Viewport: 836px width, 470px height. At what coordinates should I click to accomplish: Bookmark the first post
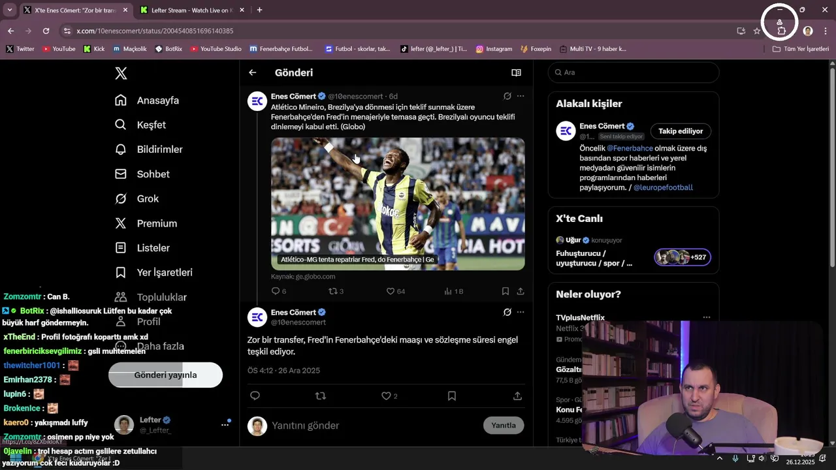(506, 291)
